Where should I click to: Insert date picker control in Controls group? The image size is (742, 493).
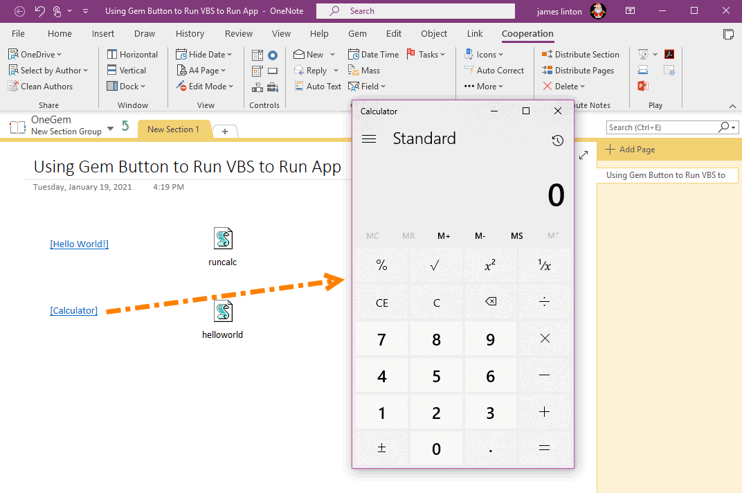coord(257,71)
